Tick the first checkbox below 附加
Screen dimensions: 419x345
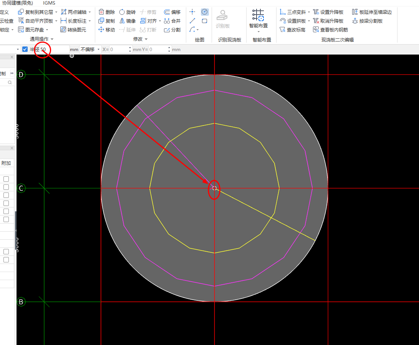(6, 179)
